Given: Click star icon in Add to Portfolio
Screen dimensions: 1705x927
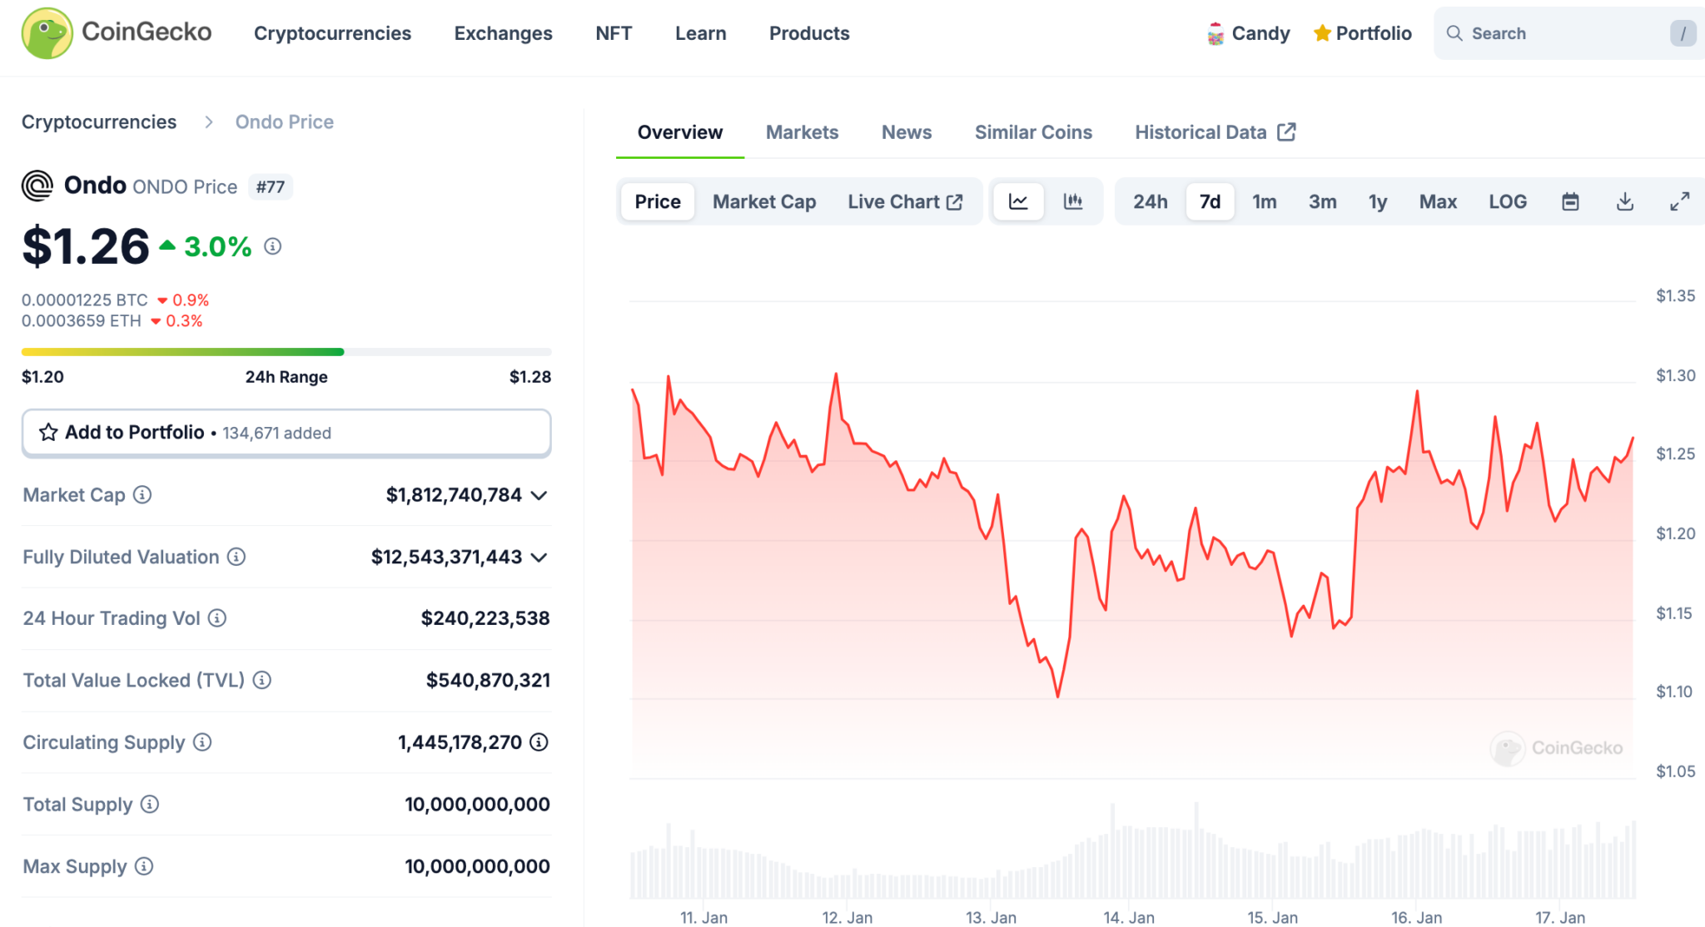Looking at the screenshot, I should pos(48,432).
